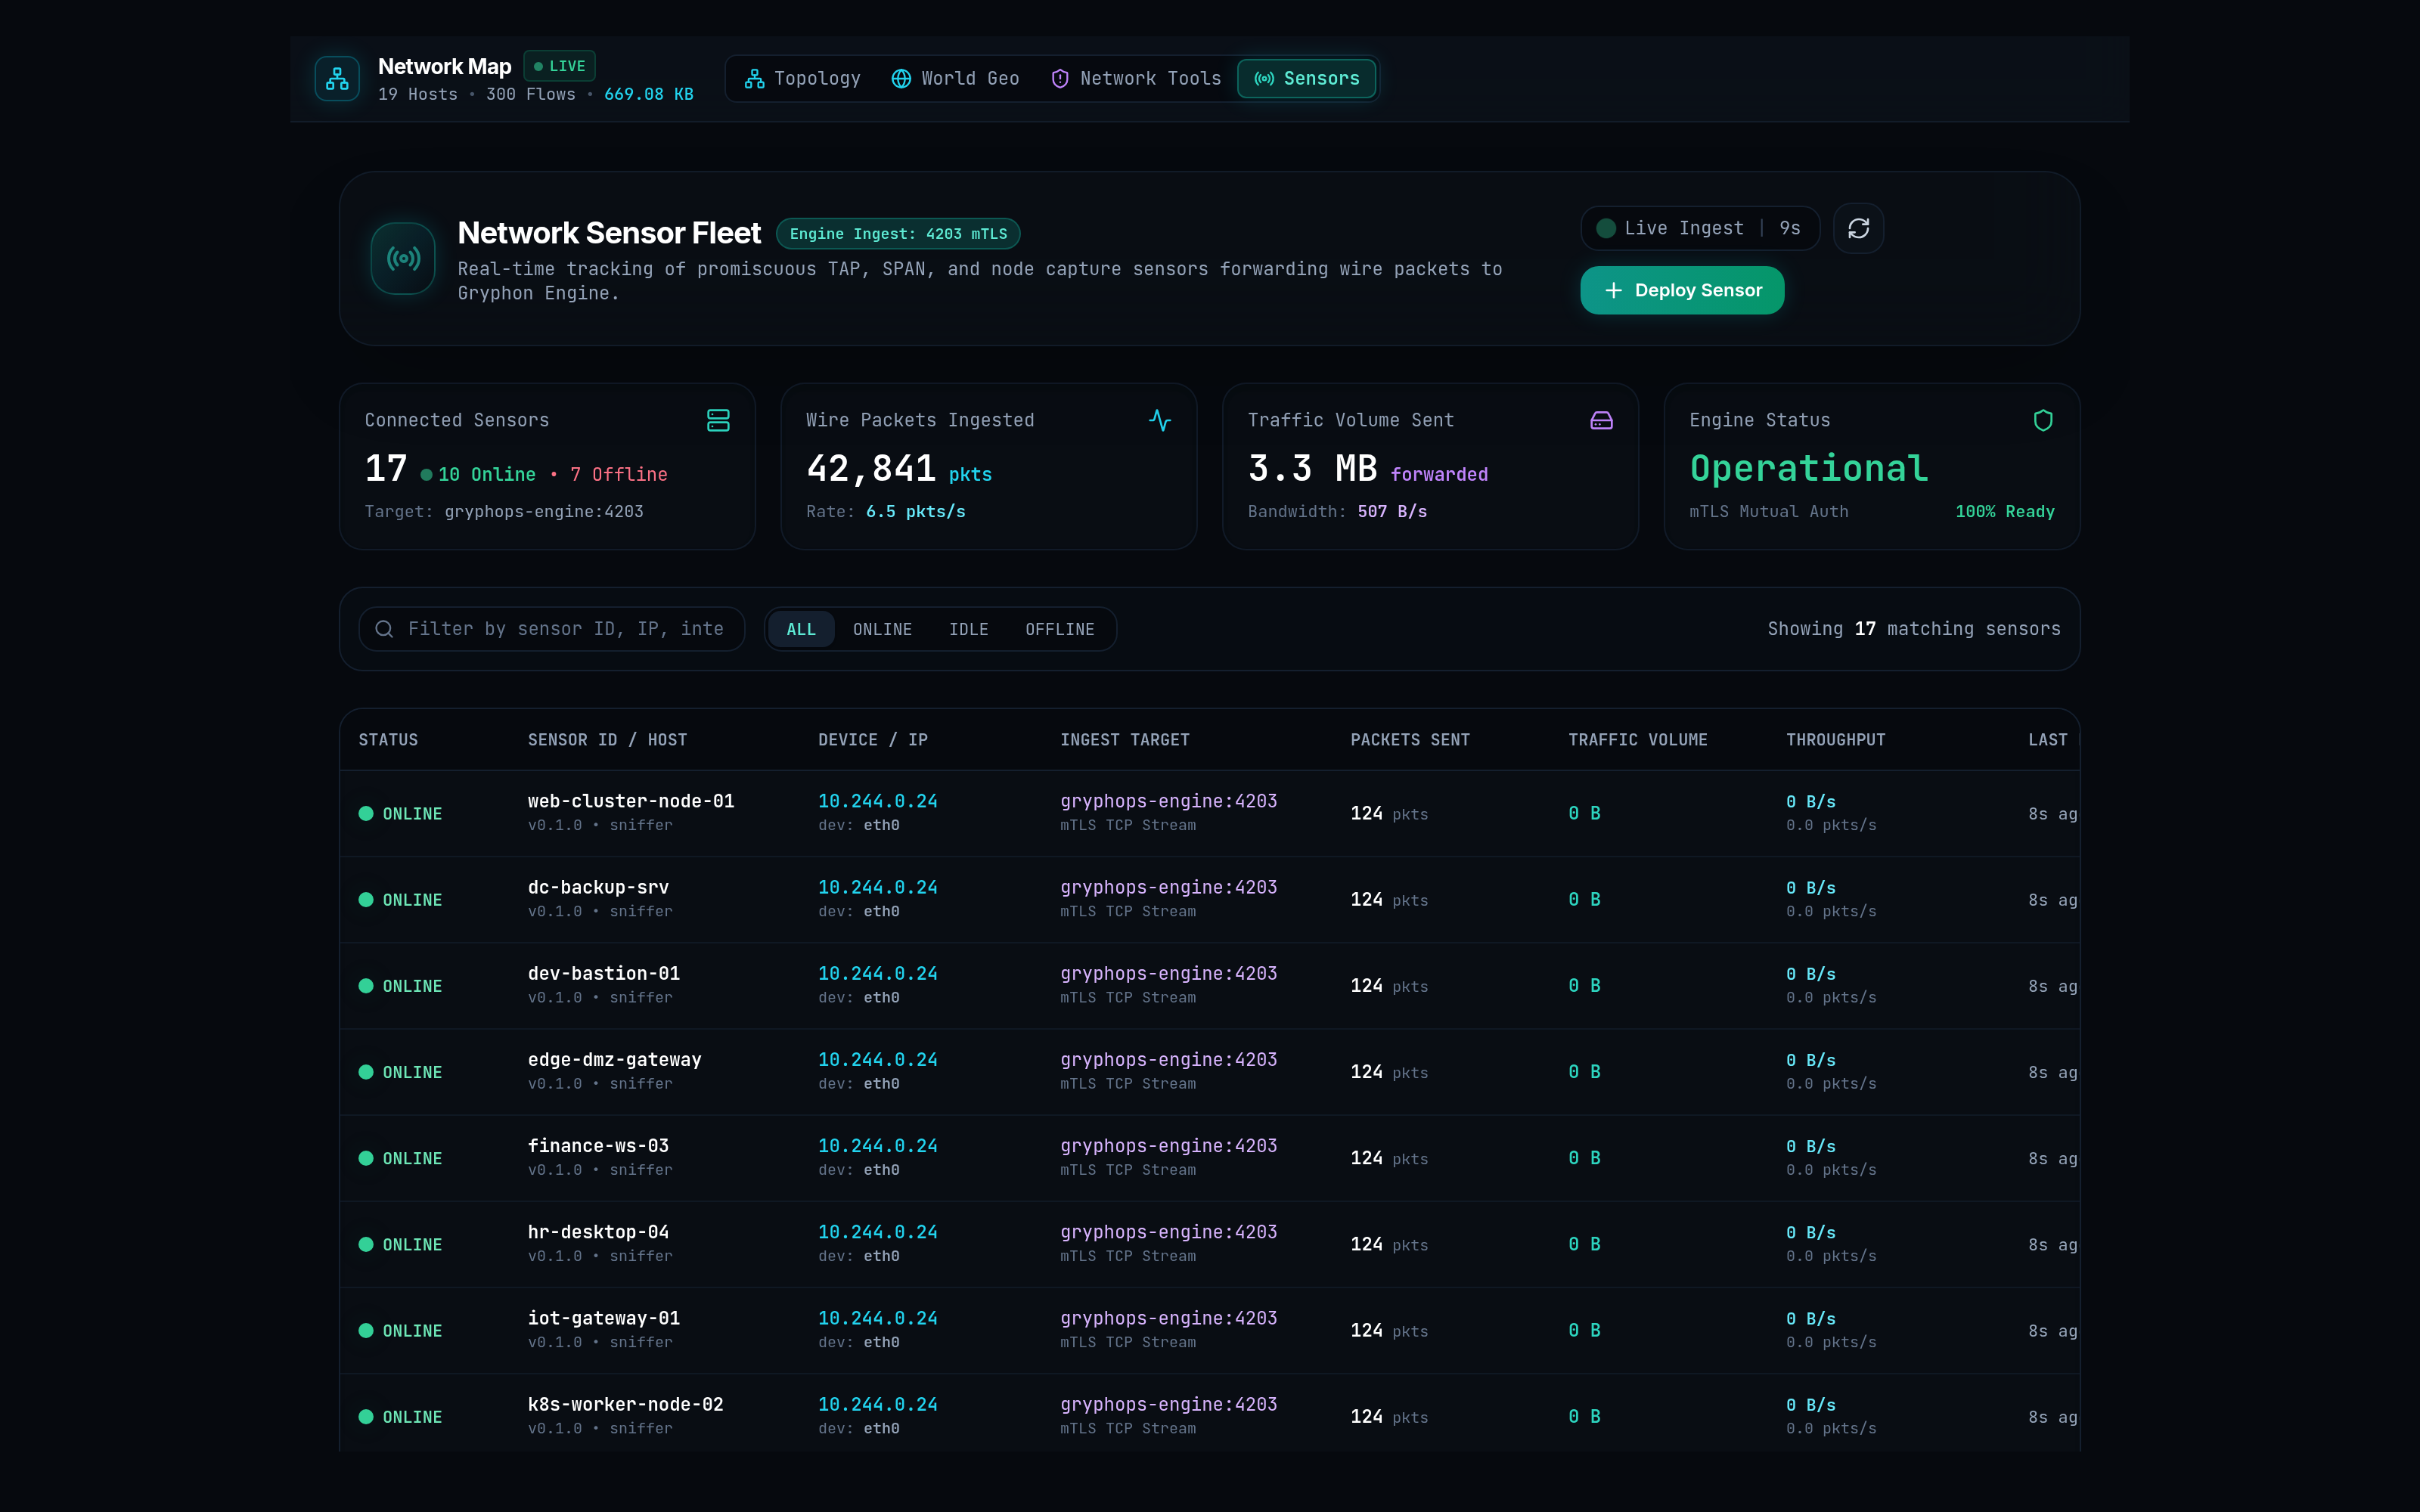
Task: Switch to the World Geo tab
Action: (x=955, y=79)
